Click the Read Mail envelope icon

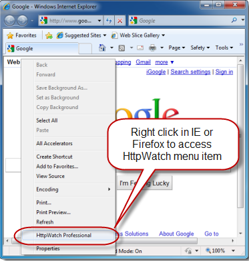pyautogui.click(x=140, y=48)
